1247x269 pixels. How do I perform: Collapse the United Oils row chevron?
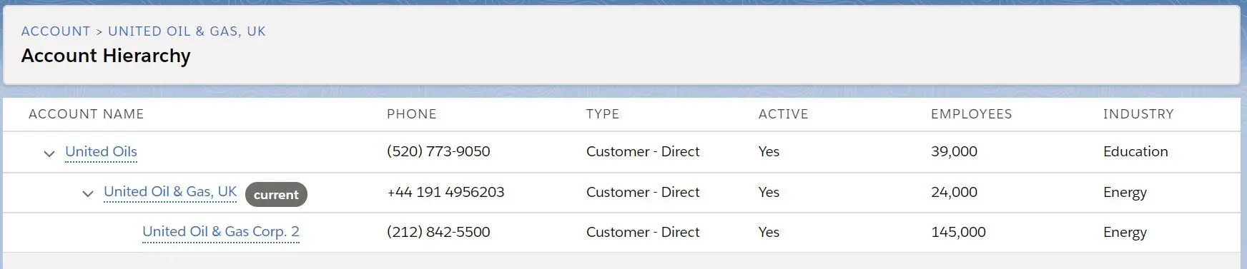[x=49, y=153]
